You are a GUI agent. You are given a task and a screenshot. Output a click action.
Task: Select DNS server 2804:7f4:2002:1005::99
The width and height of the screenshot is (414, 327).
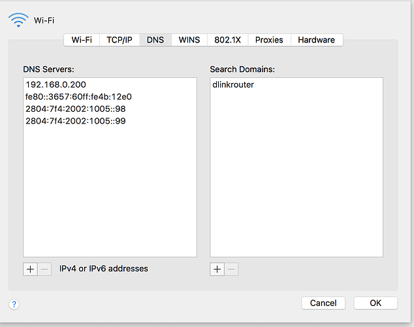click(110, 121)
